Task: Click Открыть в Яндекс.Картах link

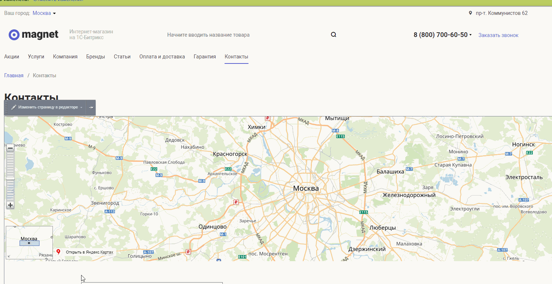Action: point(89,252)
